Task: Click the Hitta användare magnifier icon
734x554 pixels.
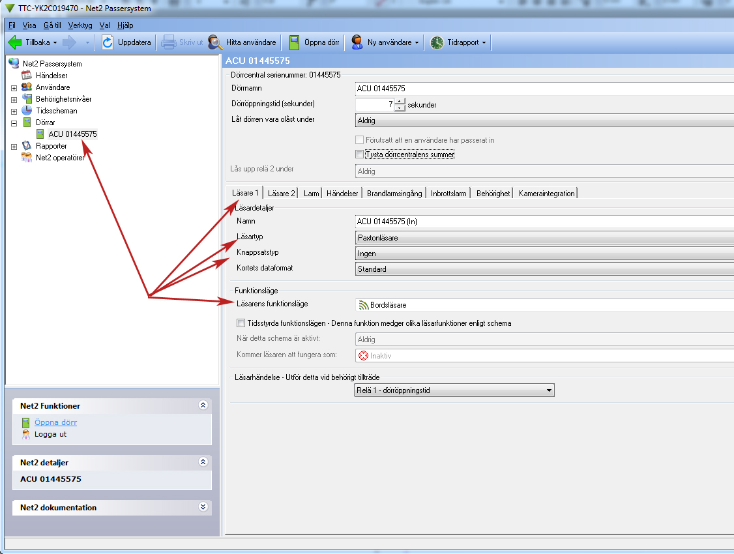Action: [x=215, y=42]
